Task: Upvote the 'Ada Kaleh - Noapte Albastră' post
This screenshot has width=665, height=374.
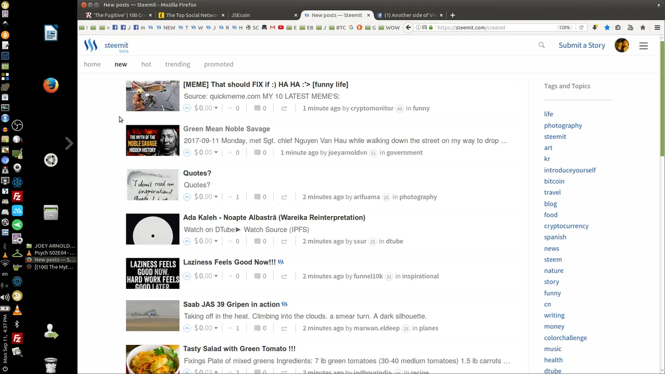Action: click(187, 241)
